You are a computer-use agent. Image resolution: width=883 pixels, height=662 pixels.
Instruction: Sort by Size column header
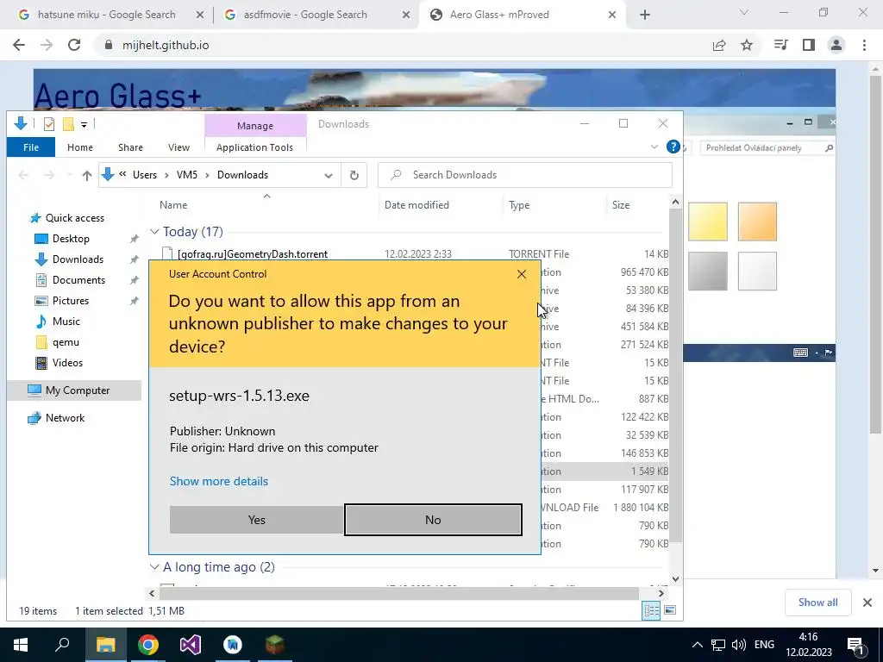point(621,205)
